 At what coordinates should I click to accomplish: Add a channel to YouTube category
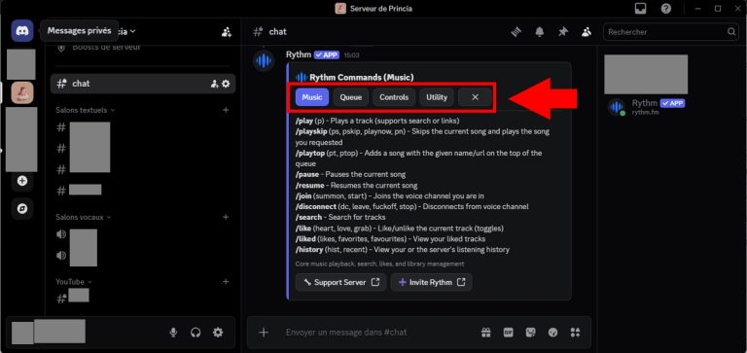click(x=226, y=282)
